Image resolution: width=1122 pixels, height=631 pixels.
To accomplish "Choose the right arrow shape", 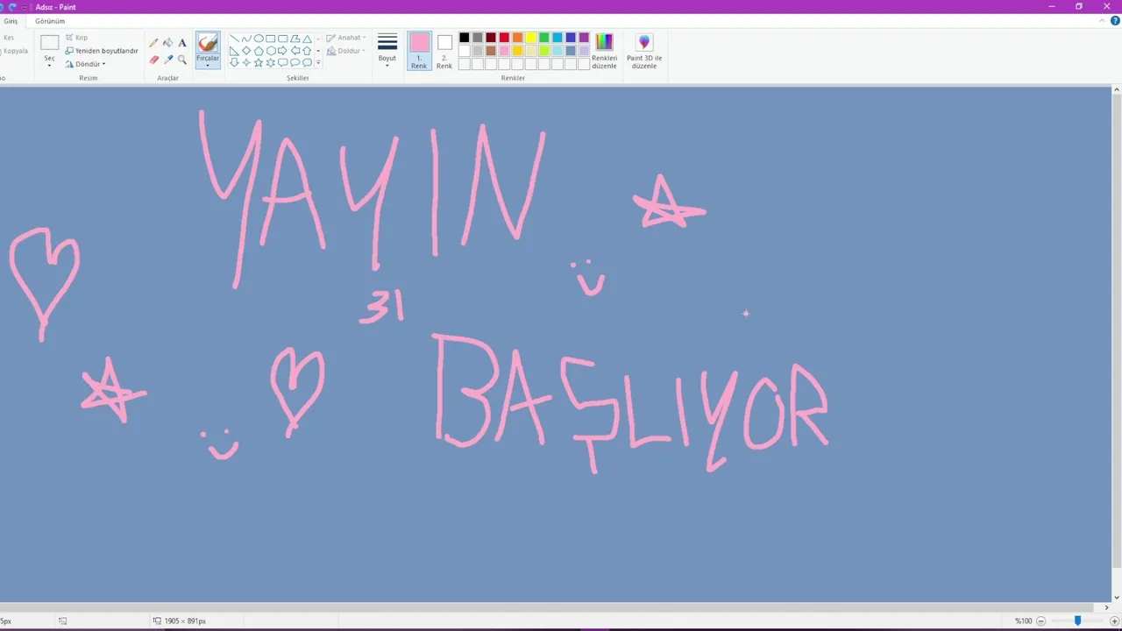I will (283, 51).
